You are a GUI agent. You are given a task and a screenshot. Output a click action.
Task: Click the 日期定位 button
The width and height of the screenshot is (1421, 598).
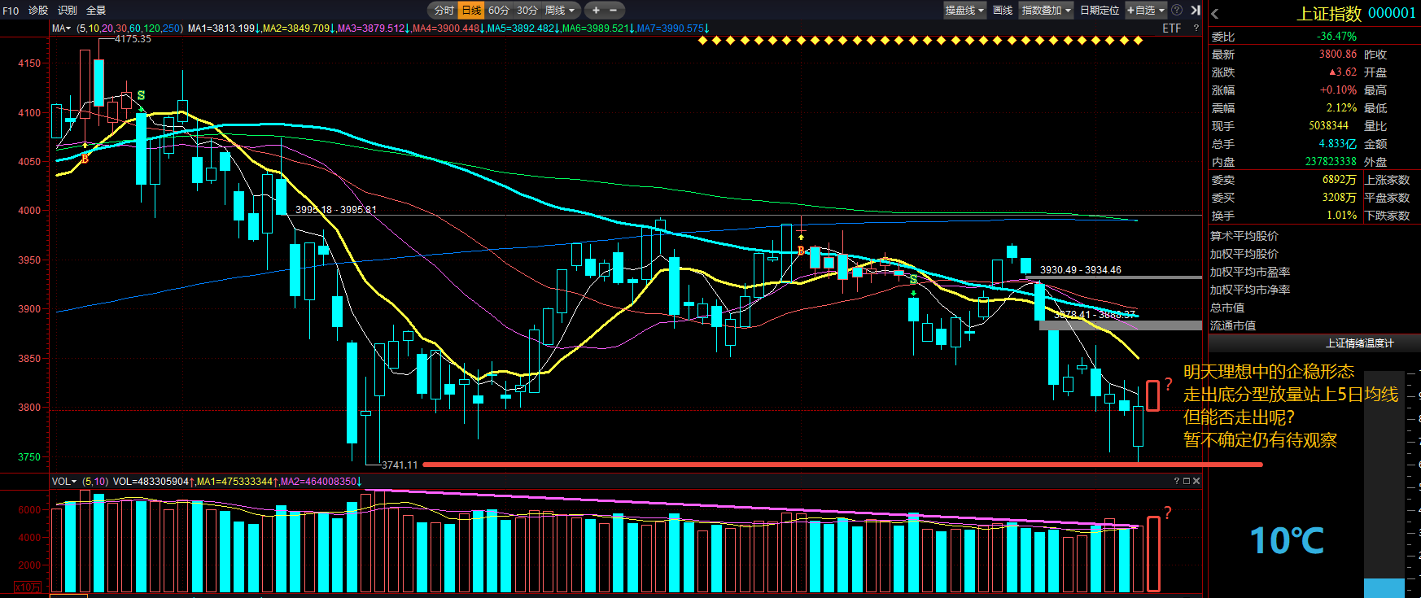tap(1100, 10)
